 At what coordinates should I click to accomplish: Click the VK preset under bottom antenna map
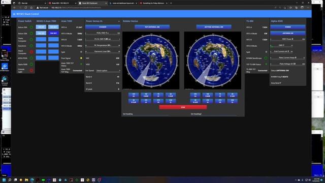coord(220,101)
